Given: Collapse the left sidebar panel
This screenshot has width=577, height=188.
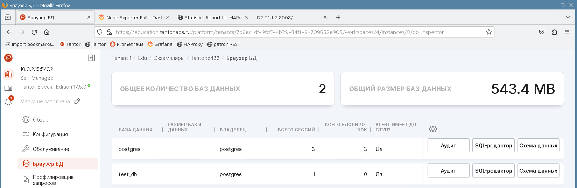Looking at the screenshot, I should [91, 58].
